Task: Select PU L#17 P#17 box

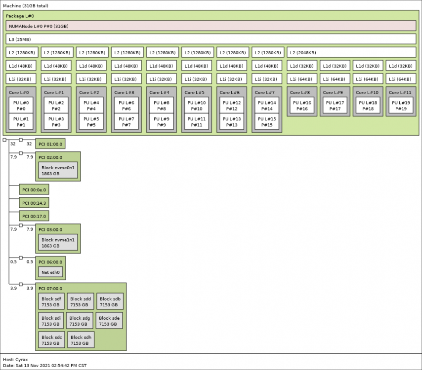Action: 335,106
